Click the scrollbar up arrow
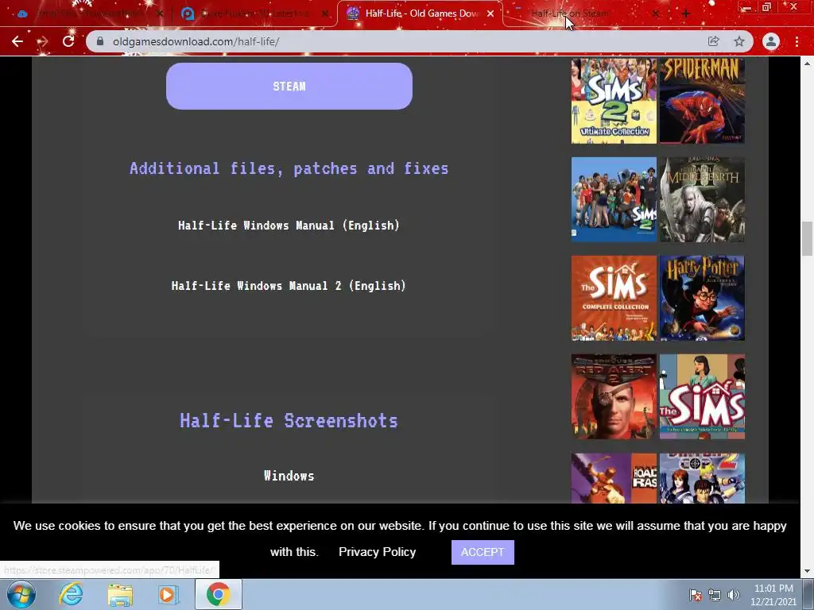This screenshot has height=610, width=814. pyautogui.click(x=807, y=64)
